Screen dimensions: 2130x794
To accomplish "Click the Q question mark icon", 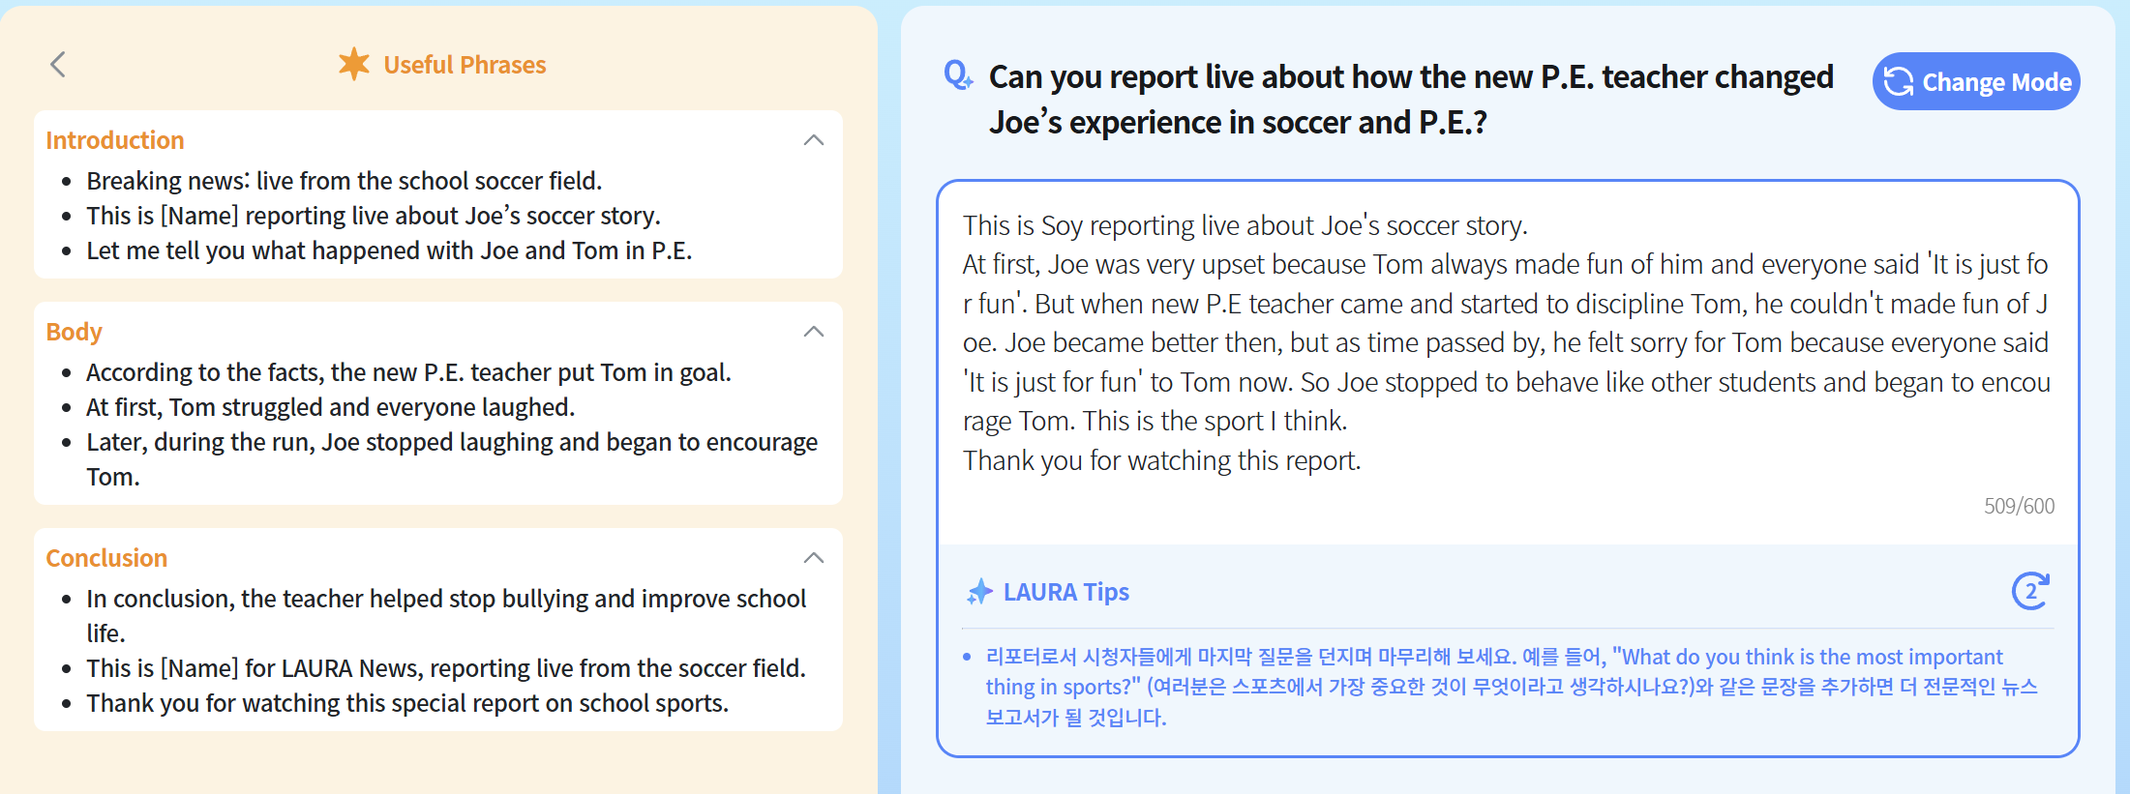I will (957, 75).
